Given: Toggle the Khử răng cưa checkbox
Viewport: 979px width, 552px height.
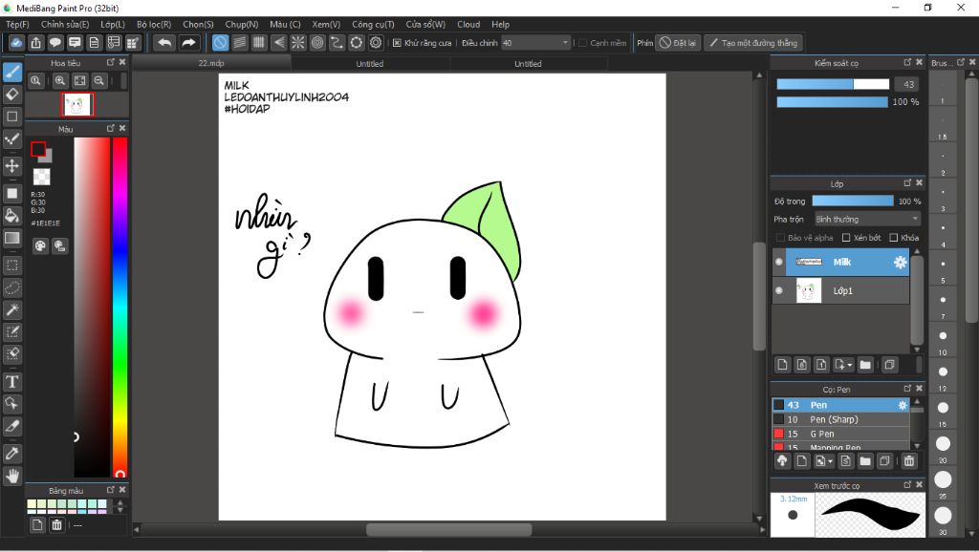Looking at the screenshot, I should [397, 43].
